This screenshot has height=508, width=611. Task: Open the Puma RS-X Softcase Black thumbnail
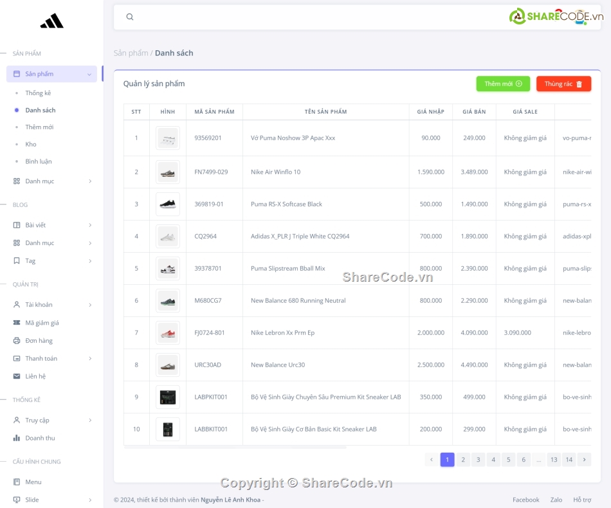[x=168, y=204]
